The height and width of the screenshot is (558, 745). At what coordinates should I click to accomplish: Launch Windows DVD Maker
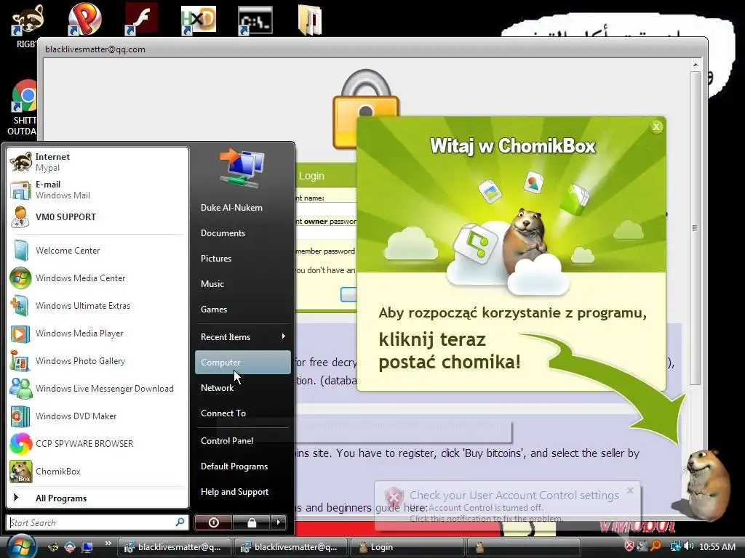point(97,416)
